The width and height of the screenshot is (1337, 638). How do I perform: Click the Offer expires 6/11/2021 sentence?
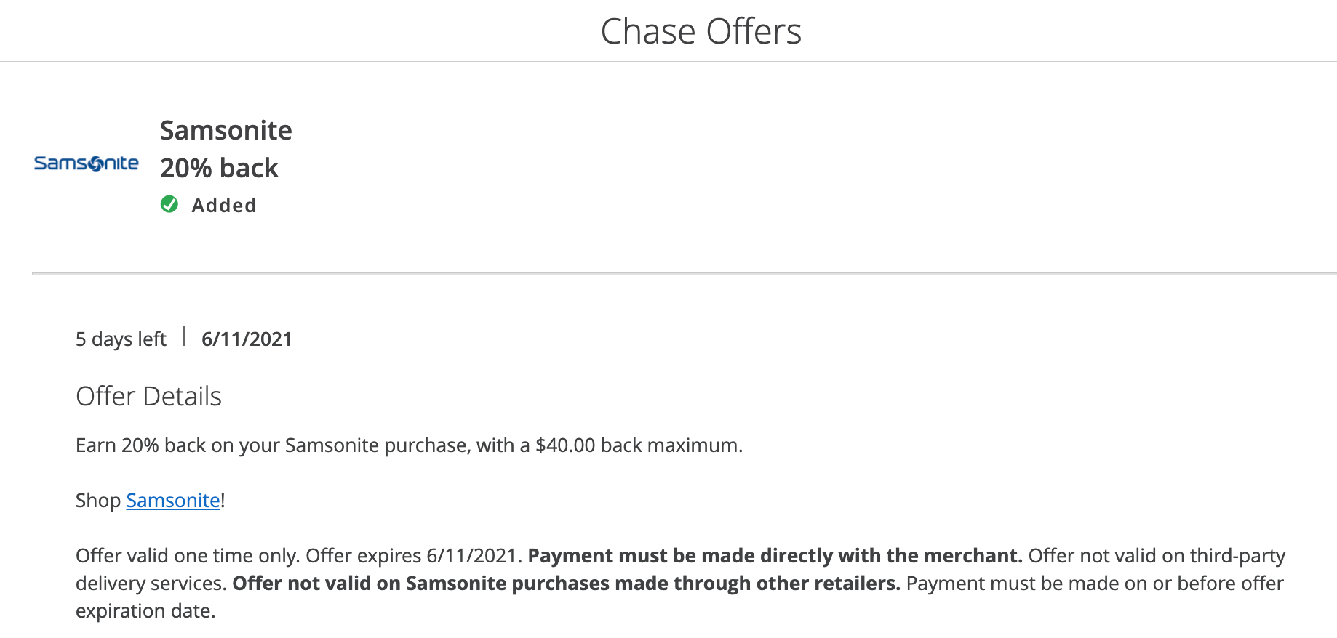tap(414, 556)
